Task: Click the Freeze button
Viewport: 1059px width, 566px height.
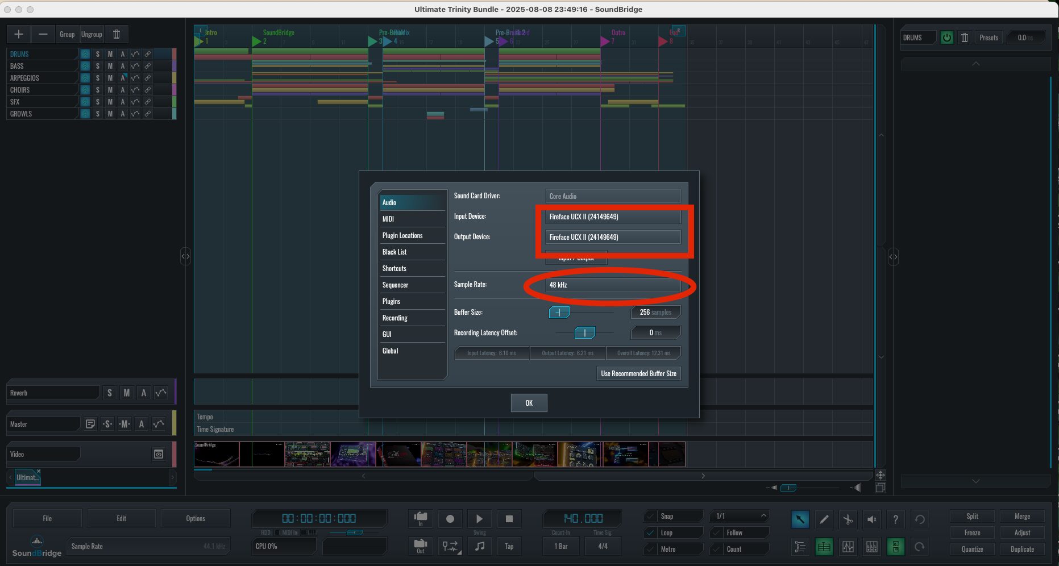Action: 972,532
